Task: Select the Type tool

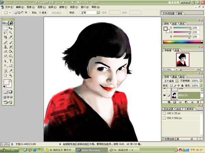Action: (x=11, y=61)
